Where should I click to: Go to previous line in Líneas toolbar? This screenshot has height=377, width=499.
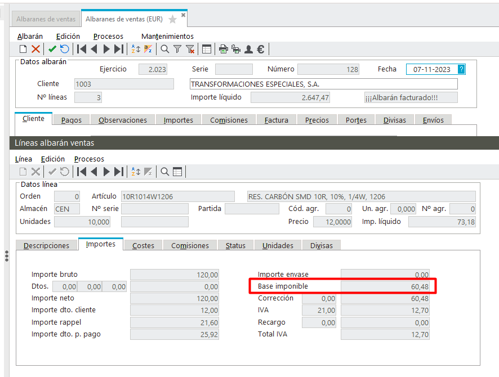(94, 172)
